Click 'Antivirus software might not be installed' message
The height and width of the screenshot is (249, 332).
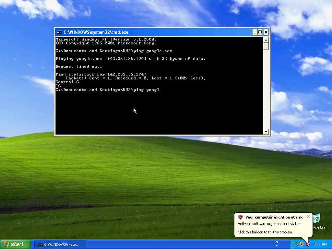coord(269,224)
